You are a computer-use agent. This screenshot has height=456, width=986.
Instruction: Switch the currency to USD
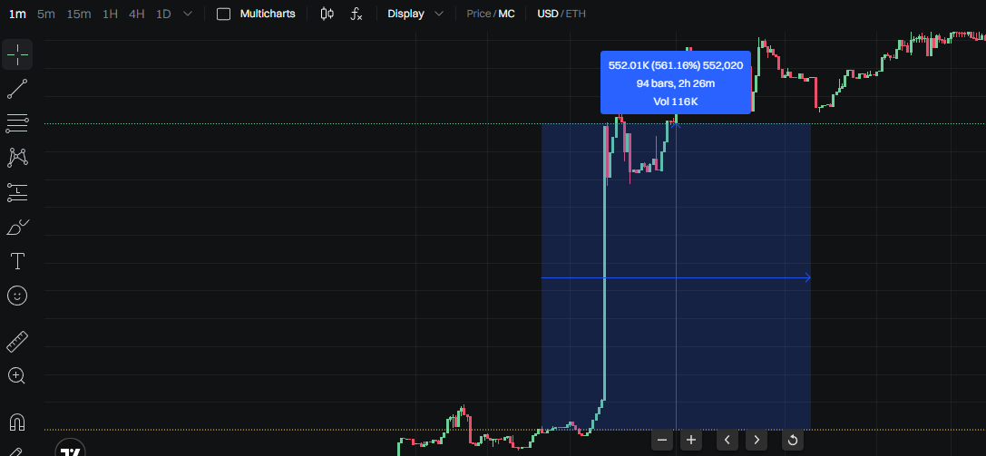tap(547, 14)
